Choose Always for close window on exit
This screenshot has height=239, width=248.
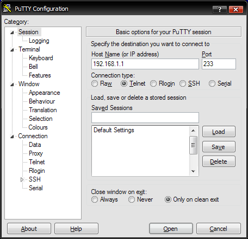[95, 199]
